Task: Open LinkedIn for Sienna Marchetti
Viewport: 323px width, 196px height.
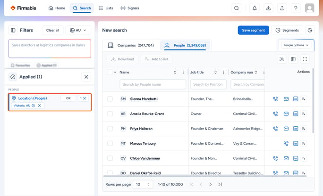Action: (296, 99)
